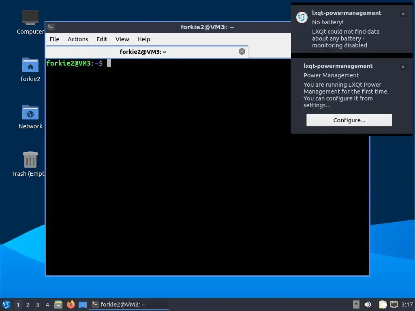
Task: Open the terminal Edit menu
Action: [102, 39]
